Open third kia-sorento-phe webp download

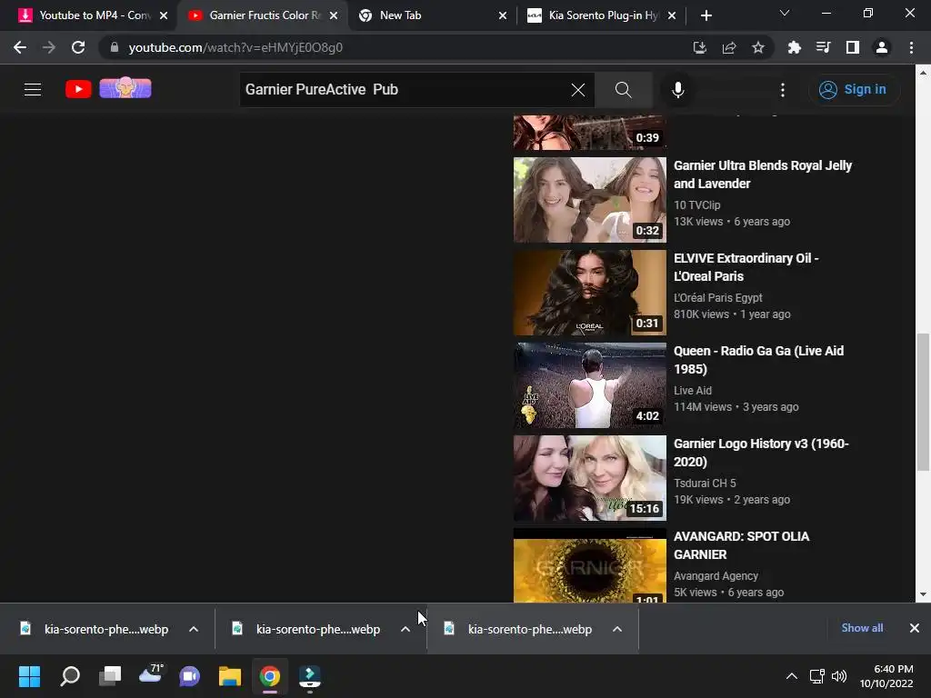coord(518,629)
